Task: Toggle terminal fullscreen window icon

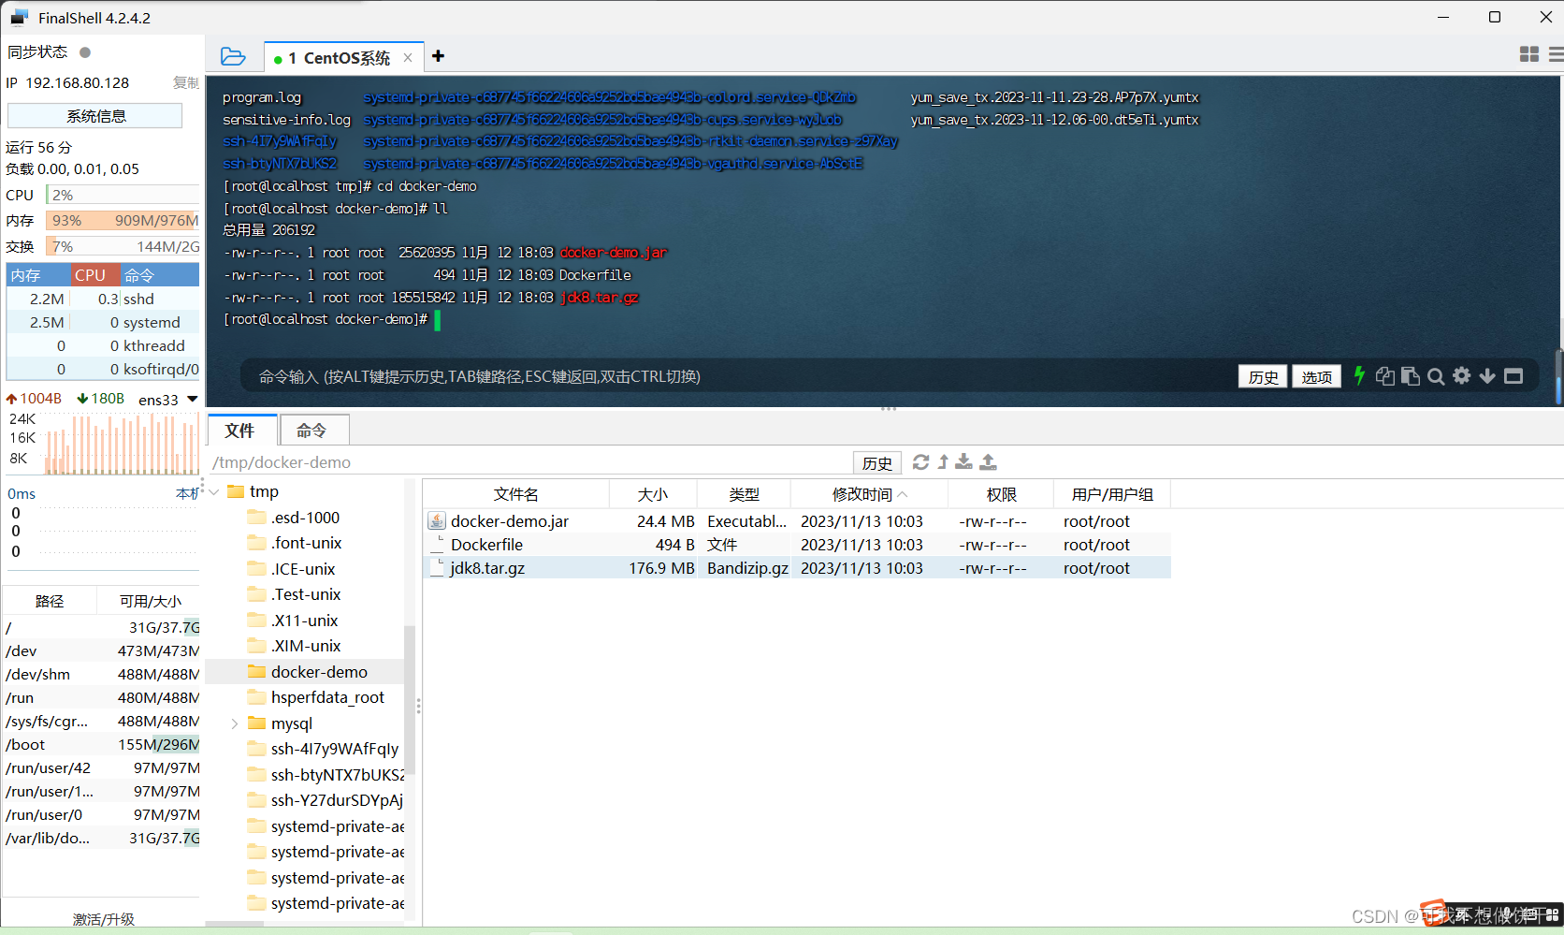Action: pyautogui.click(x=1513, y=376)
